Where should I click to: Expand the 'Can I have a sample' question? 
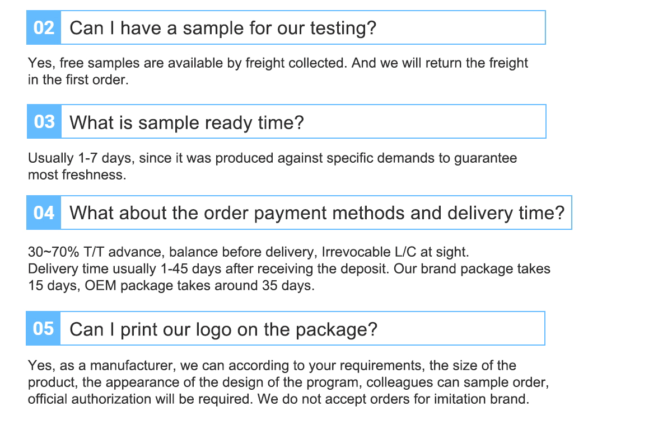click(x=223, y=28)
